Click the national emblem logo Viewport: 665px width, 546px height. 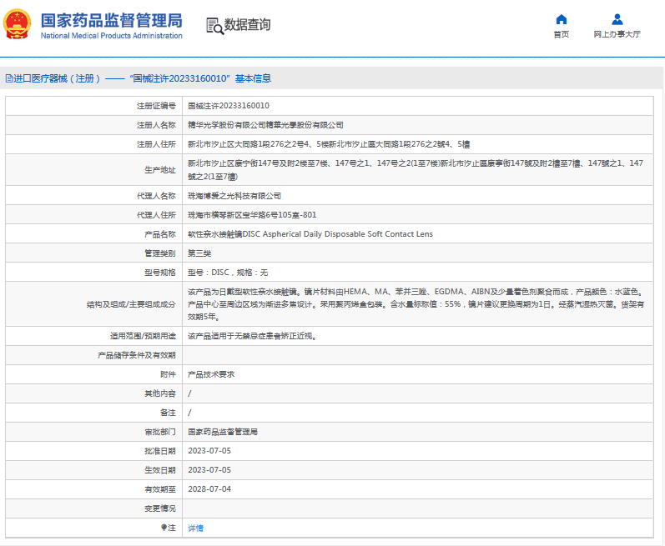click(17, 24)
